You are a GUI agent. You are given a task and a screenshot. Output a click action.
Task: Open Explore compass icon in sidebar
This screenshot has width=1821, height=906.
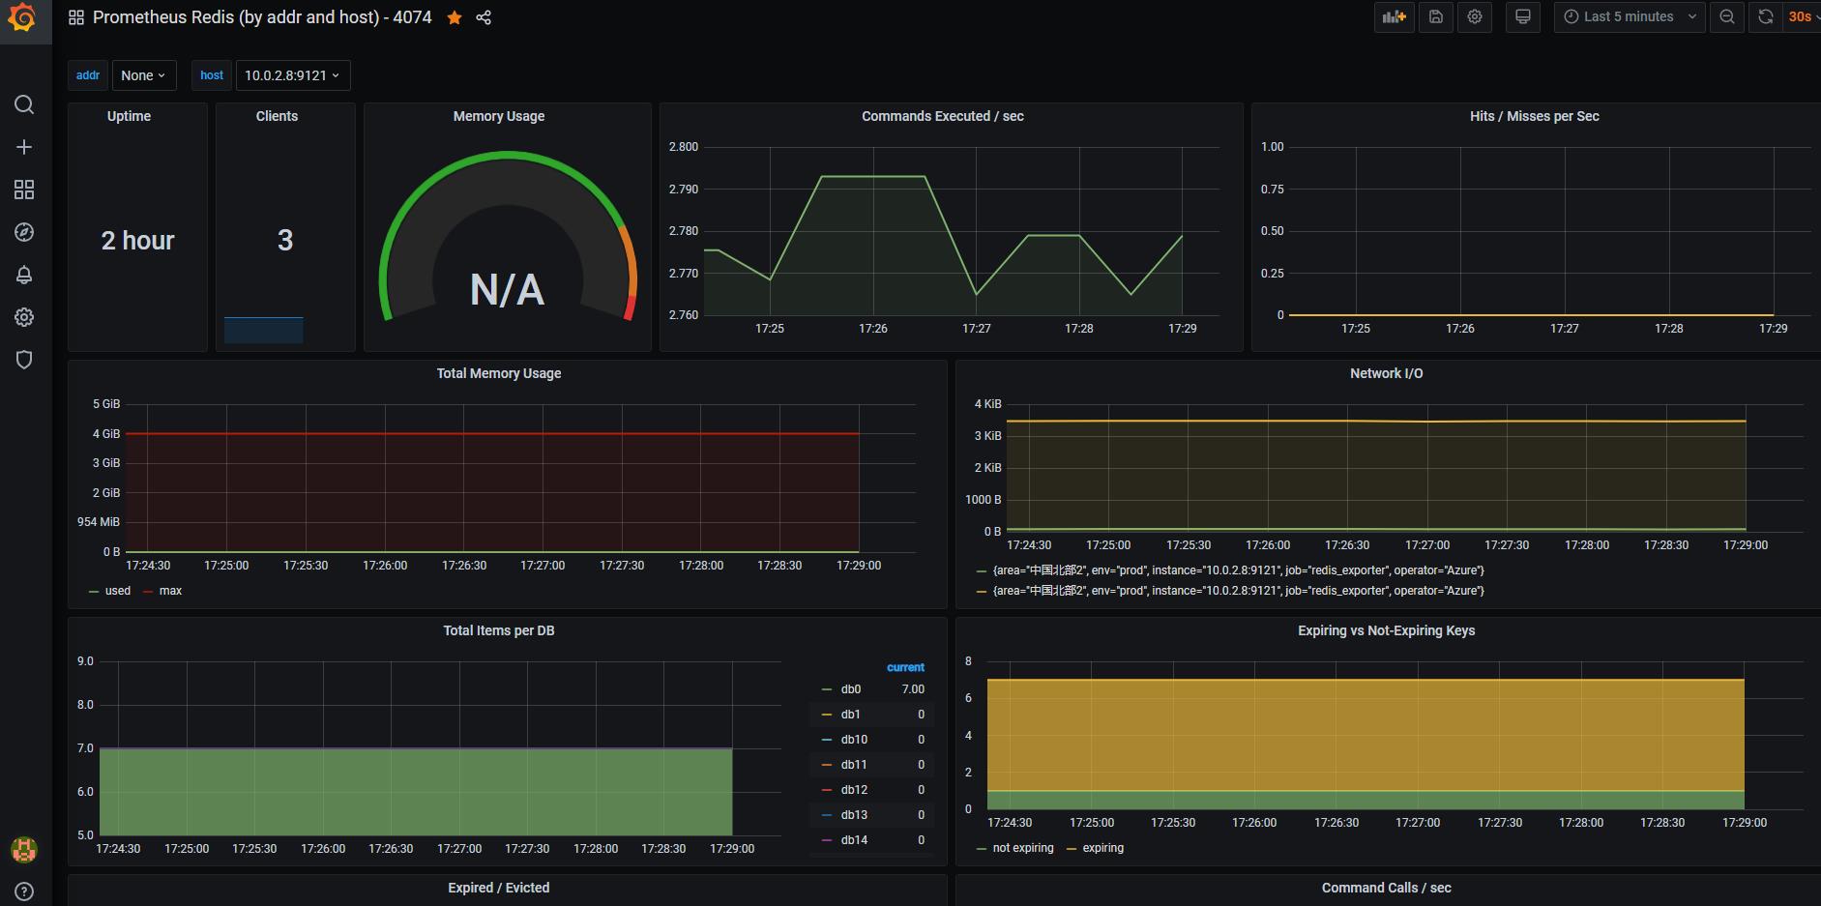tap(24, 232)
